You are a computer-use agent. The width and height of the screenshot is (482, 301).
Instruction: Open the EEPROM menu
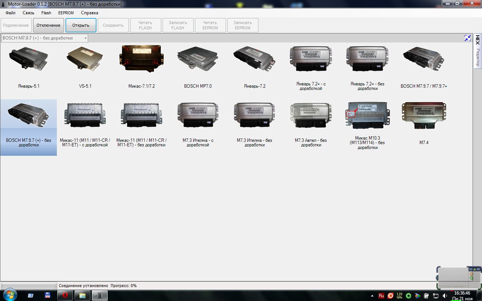[66, 13]
